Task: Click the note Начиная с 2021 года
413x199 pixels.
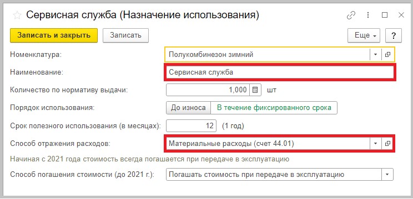Action: click(150, 159)
